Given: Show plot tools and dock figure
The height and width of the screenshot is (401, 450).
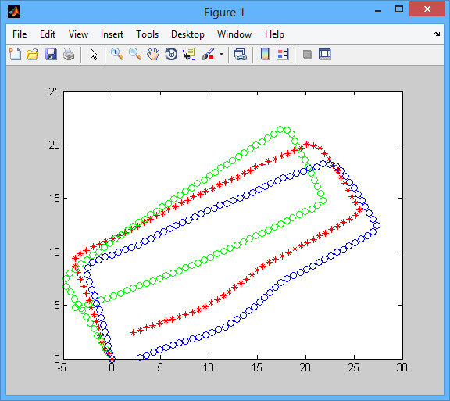Looking at the screenshot, I should point(325,54).
